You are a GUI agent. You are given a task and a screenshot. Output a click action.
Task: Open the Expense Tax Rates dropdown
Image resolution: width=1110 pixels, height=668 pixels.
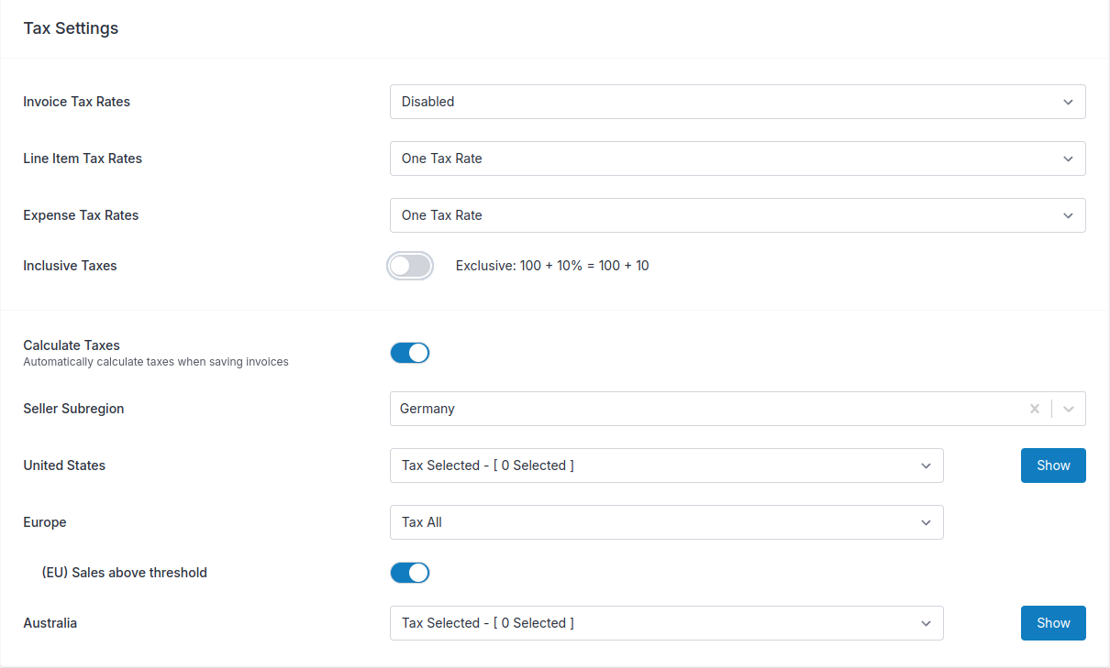pos(737,215)
